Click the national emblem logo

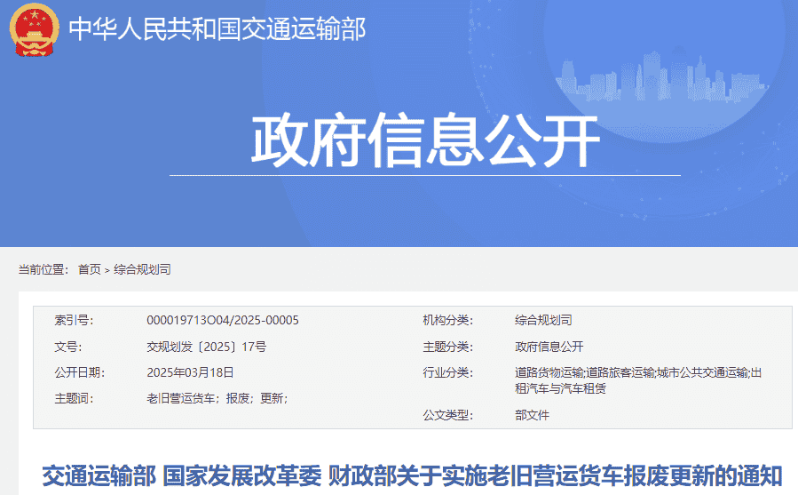[33, 28]
